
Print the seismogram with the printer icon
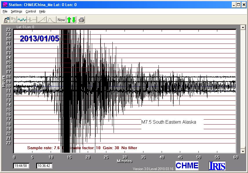(x=81, y=20)
